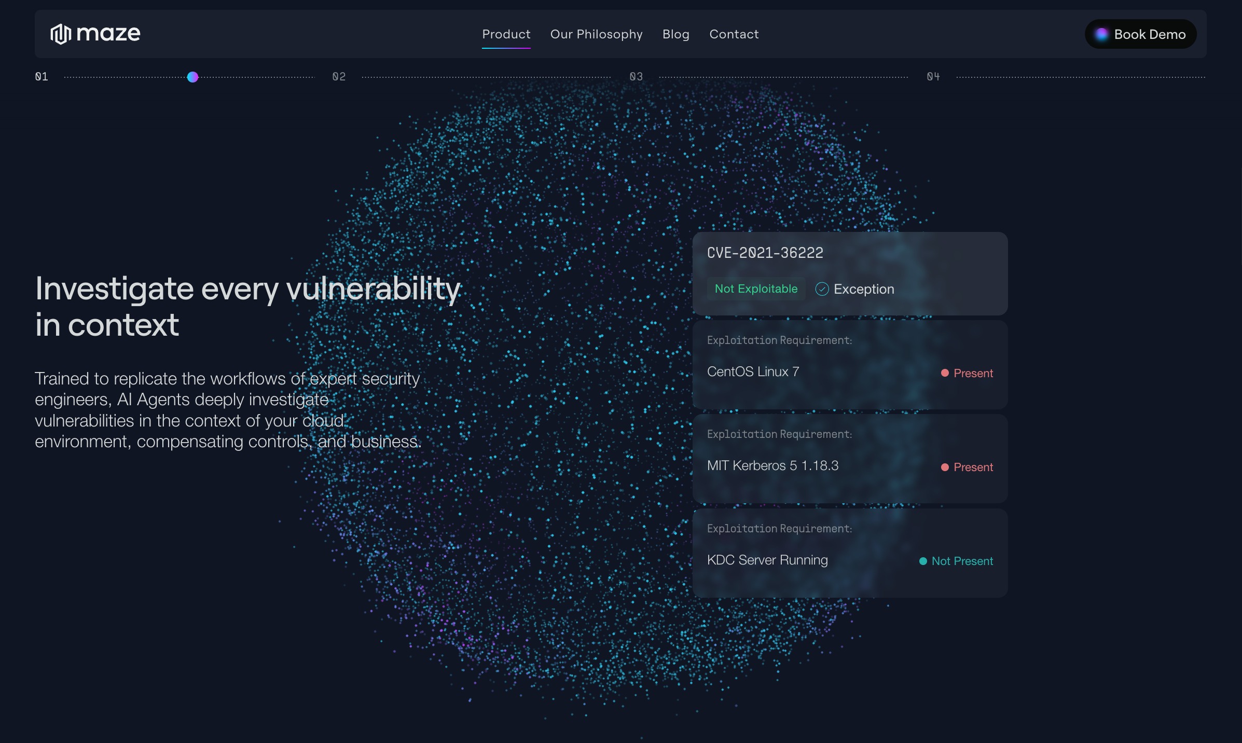Jump to section 04 marker
The image size is (1242, 743).
933,77
